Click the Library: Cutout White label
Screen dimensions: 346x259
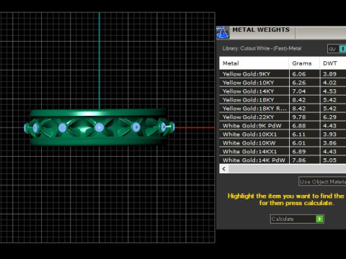pos(262,48)
